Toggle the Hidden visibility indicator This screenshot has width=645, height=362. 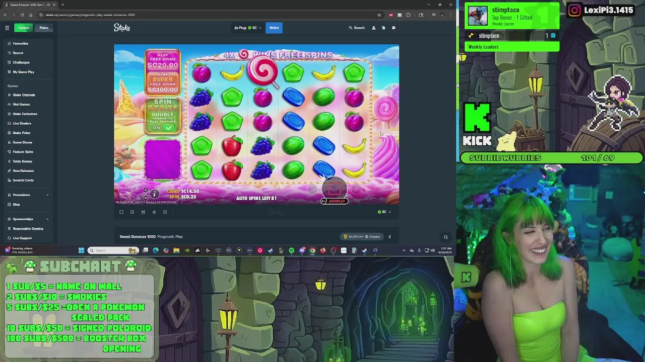[372, 237]
